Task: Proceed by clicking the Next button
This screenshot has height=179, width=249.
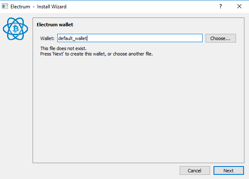Action: [x=229, y=171]
